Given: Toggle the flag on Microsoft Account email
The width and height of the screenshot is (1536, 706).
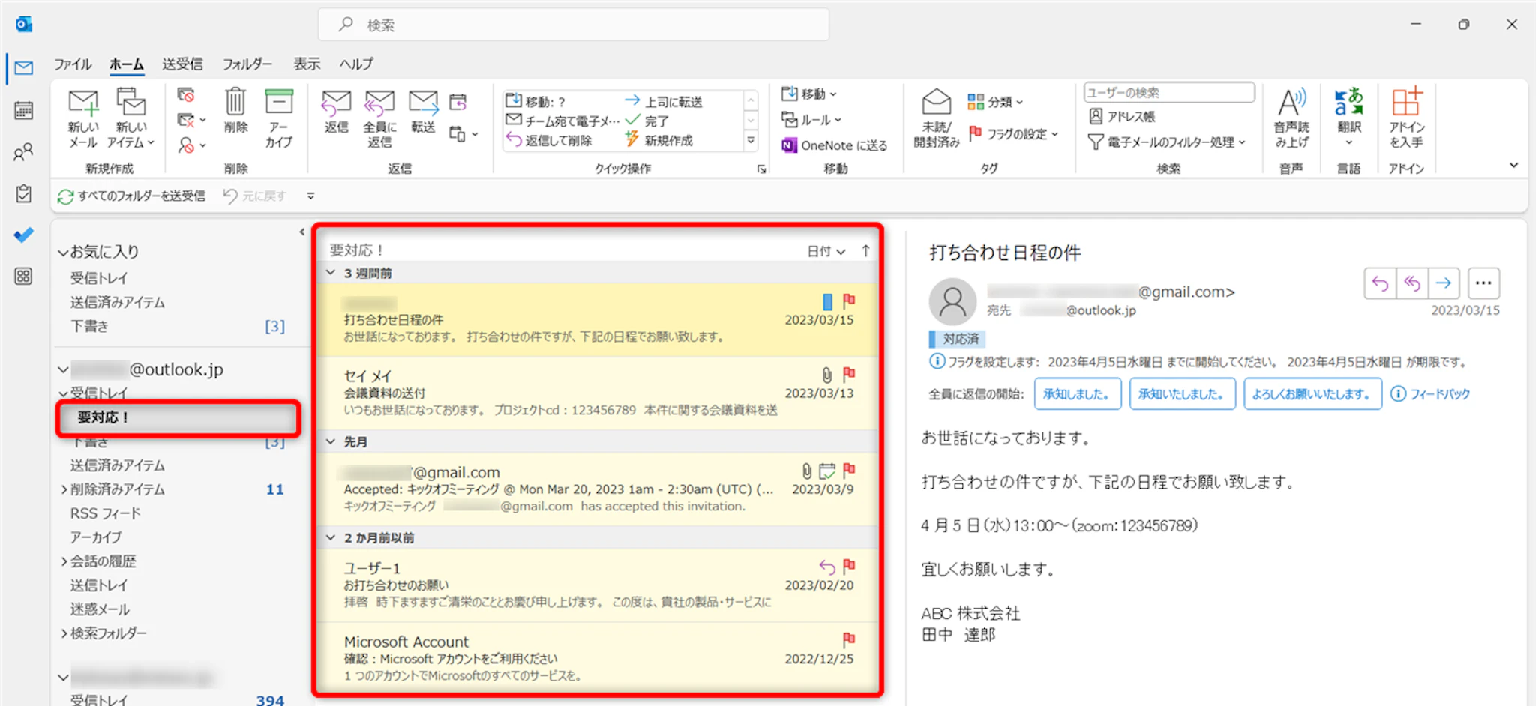Looking at the screenshot, I should [x=849, y=639].
